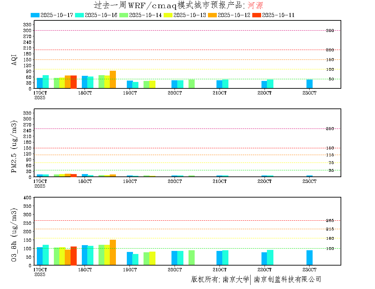Click the 250 threshold label in PM2.5 chart
This screenshot has height=289, width=375.
click(x=330, y=129)
